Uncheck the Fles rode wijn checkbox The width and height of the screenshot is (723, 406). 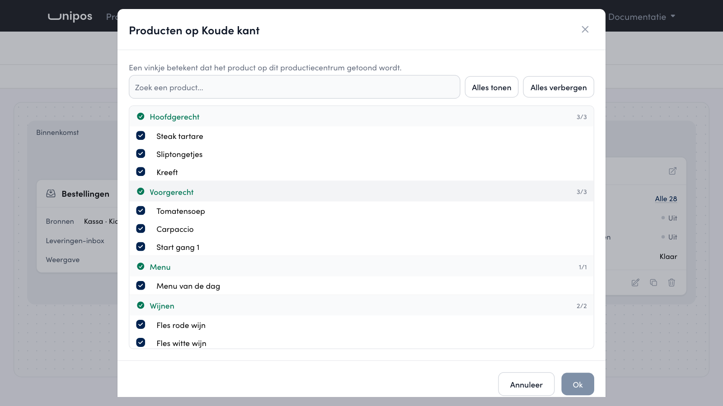click(x=141, y=324)
